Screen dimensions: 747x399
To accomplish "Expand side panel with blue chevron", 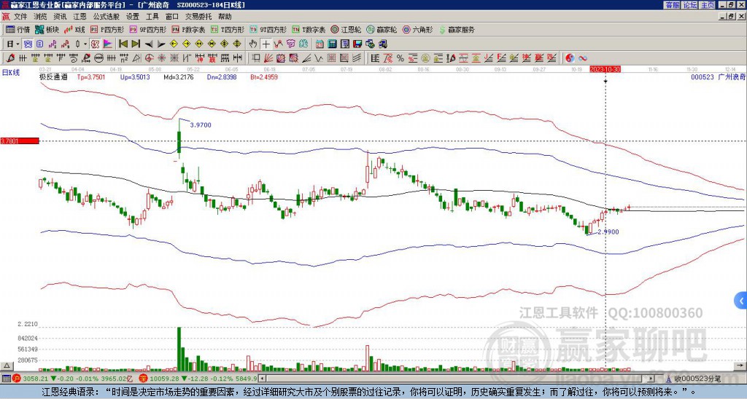I will coord(740,301).
